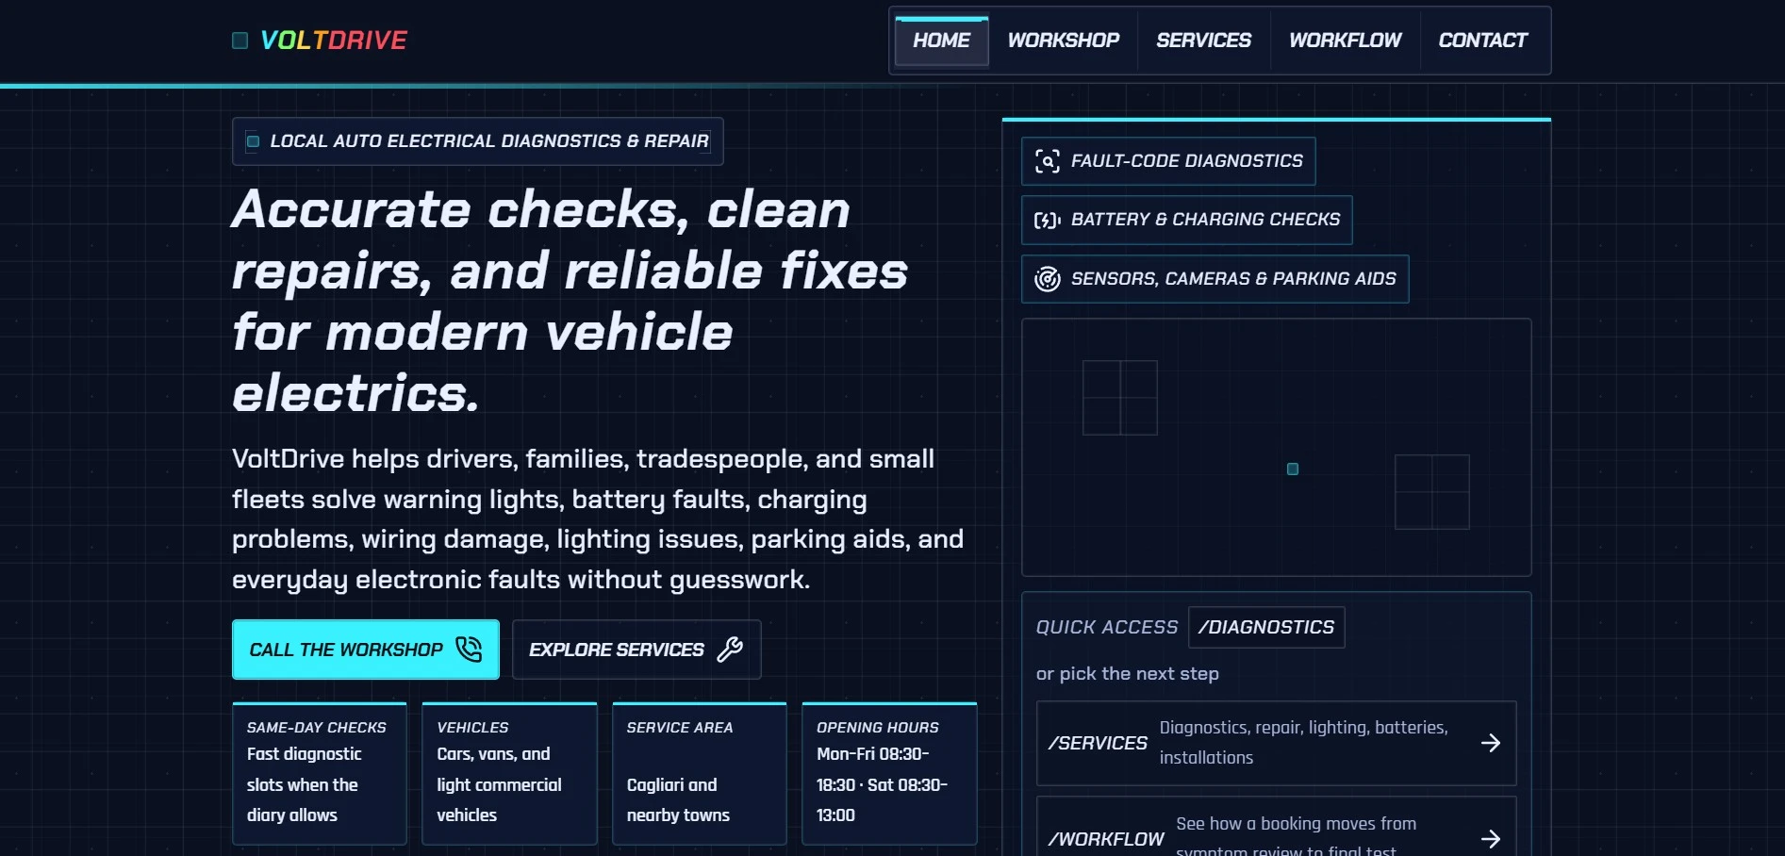Select the Workflow navigation item
The width and height of the screenshot is (1785, 856).
1345,41
